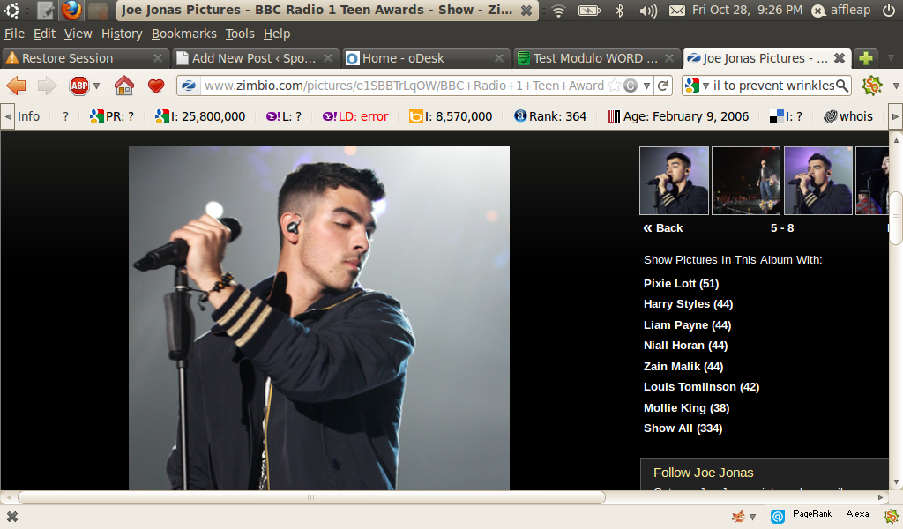The height and width of the screenshot is (529, 903).
Task: Click the vertical scrollbar down arrow
Action: point(896,482)
